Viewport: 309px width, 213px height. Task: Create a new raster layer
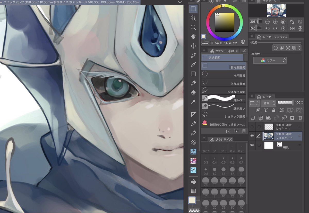[253, 118]
